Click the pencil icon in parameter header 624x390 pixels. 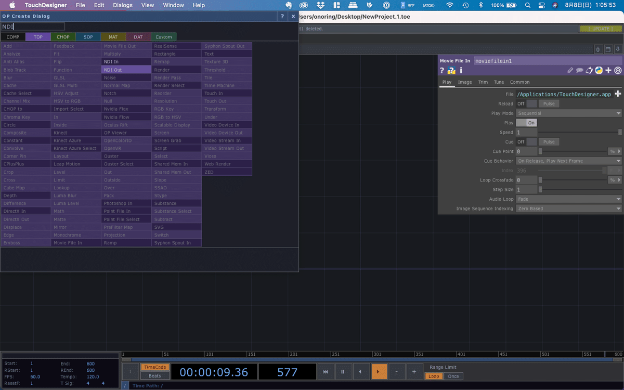coord(570,71)
